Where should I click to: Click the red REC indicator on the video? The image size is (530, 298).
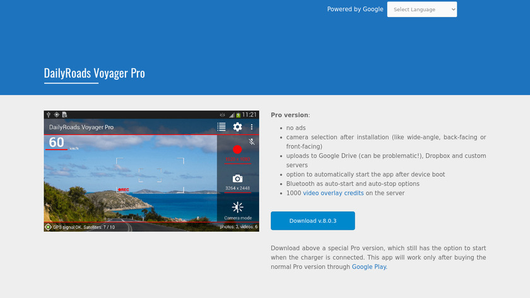click(124, 190)
